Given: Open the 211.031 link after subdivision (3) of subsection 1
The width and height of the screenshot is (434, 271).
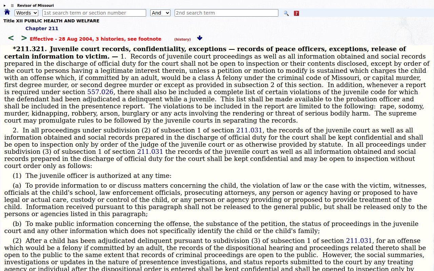Looking at the screenshot, I should pos(150,151).
